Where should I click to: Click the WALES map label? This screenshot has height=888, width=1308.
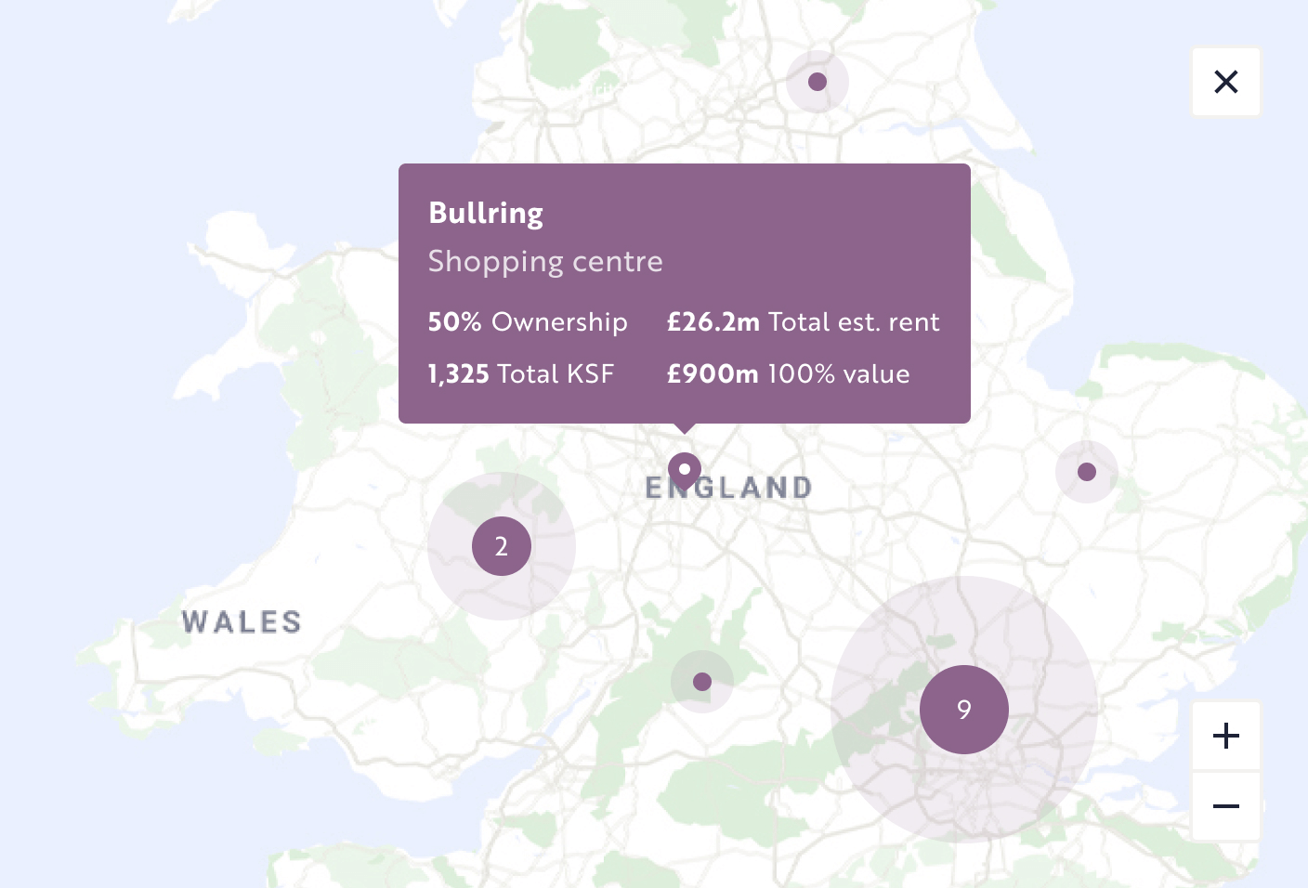pyautogui.click(x=242, y=621)
